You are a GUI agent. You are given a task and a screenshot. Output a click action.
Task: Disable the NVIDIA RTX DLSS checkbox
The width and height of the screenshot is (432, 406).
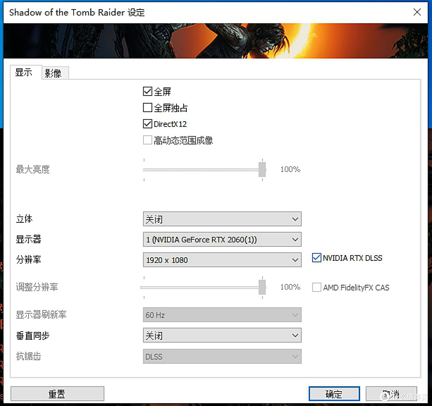point(316,258)
